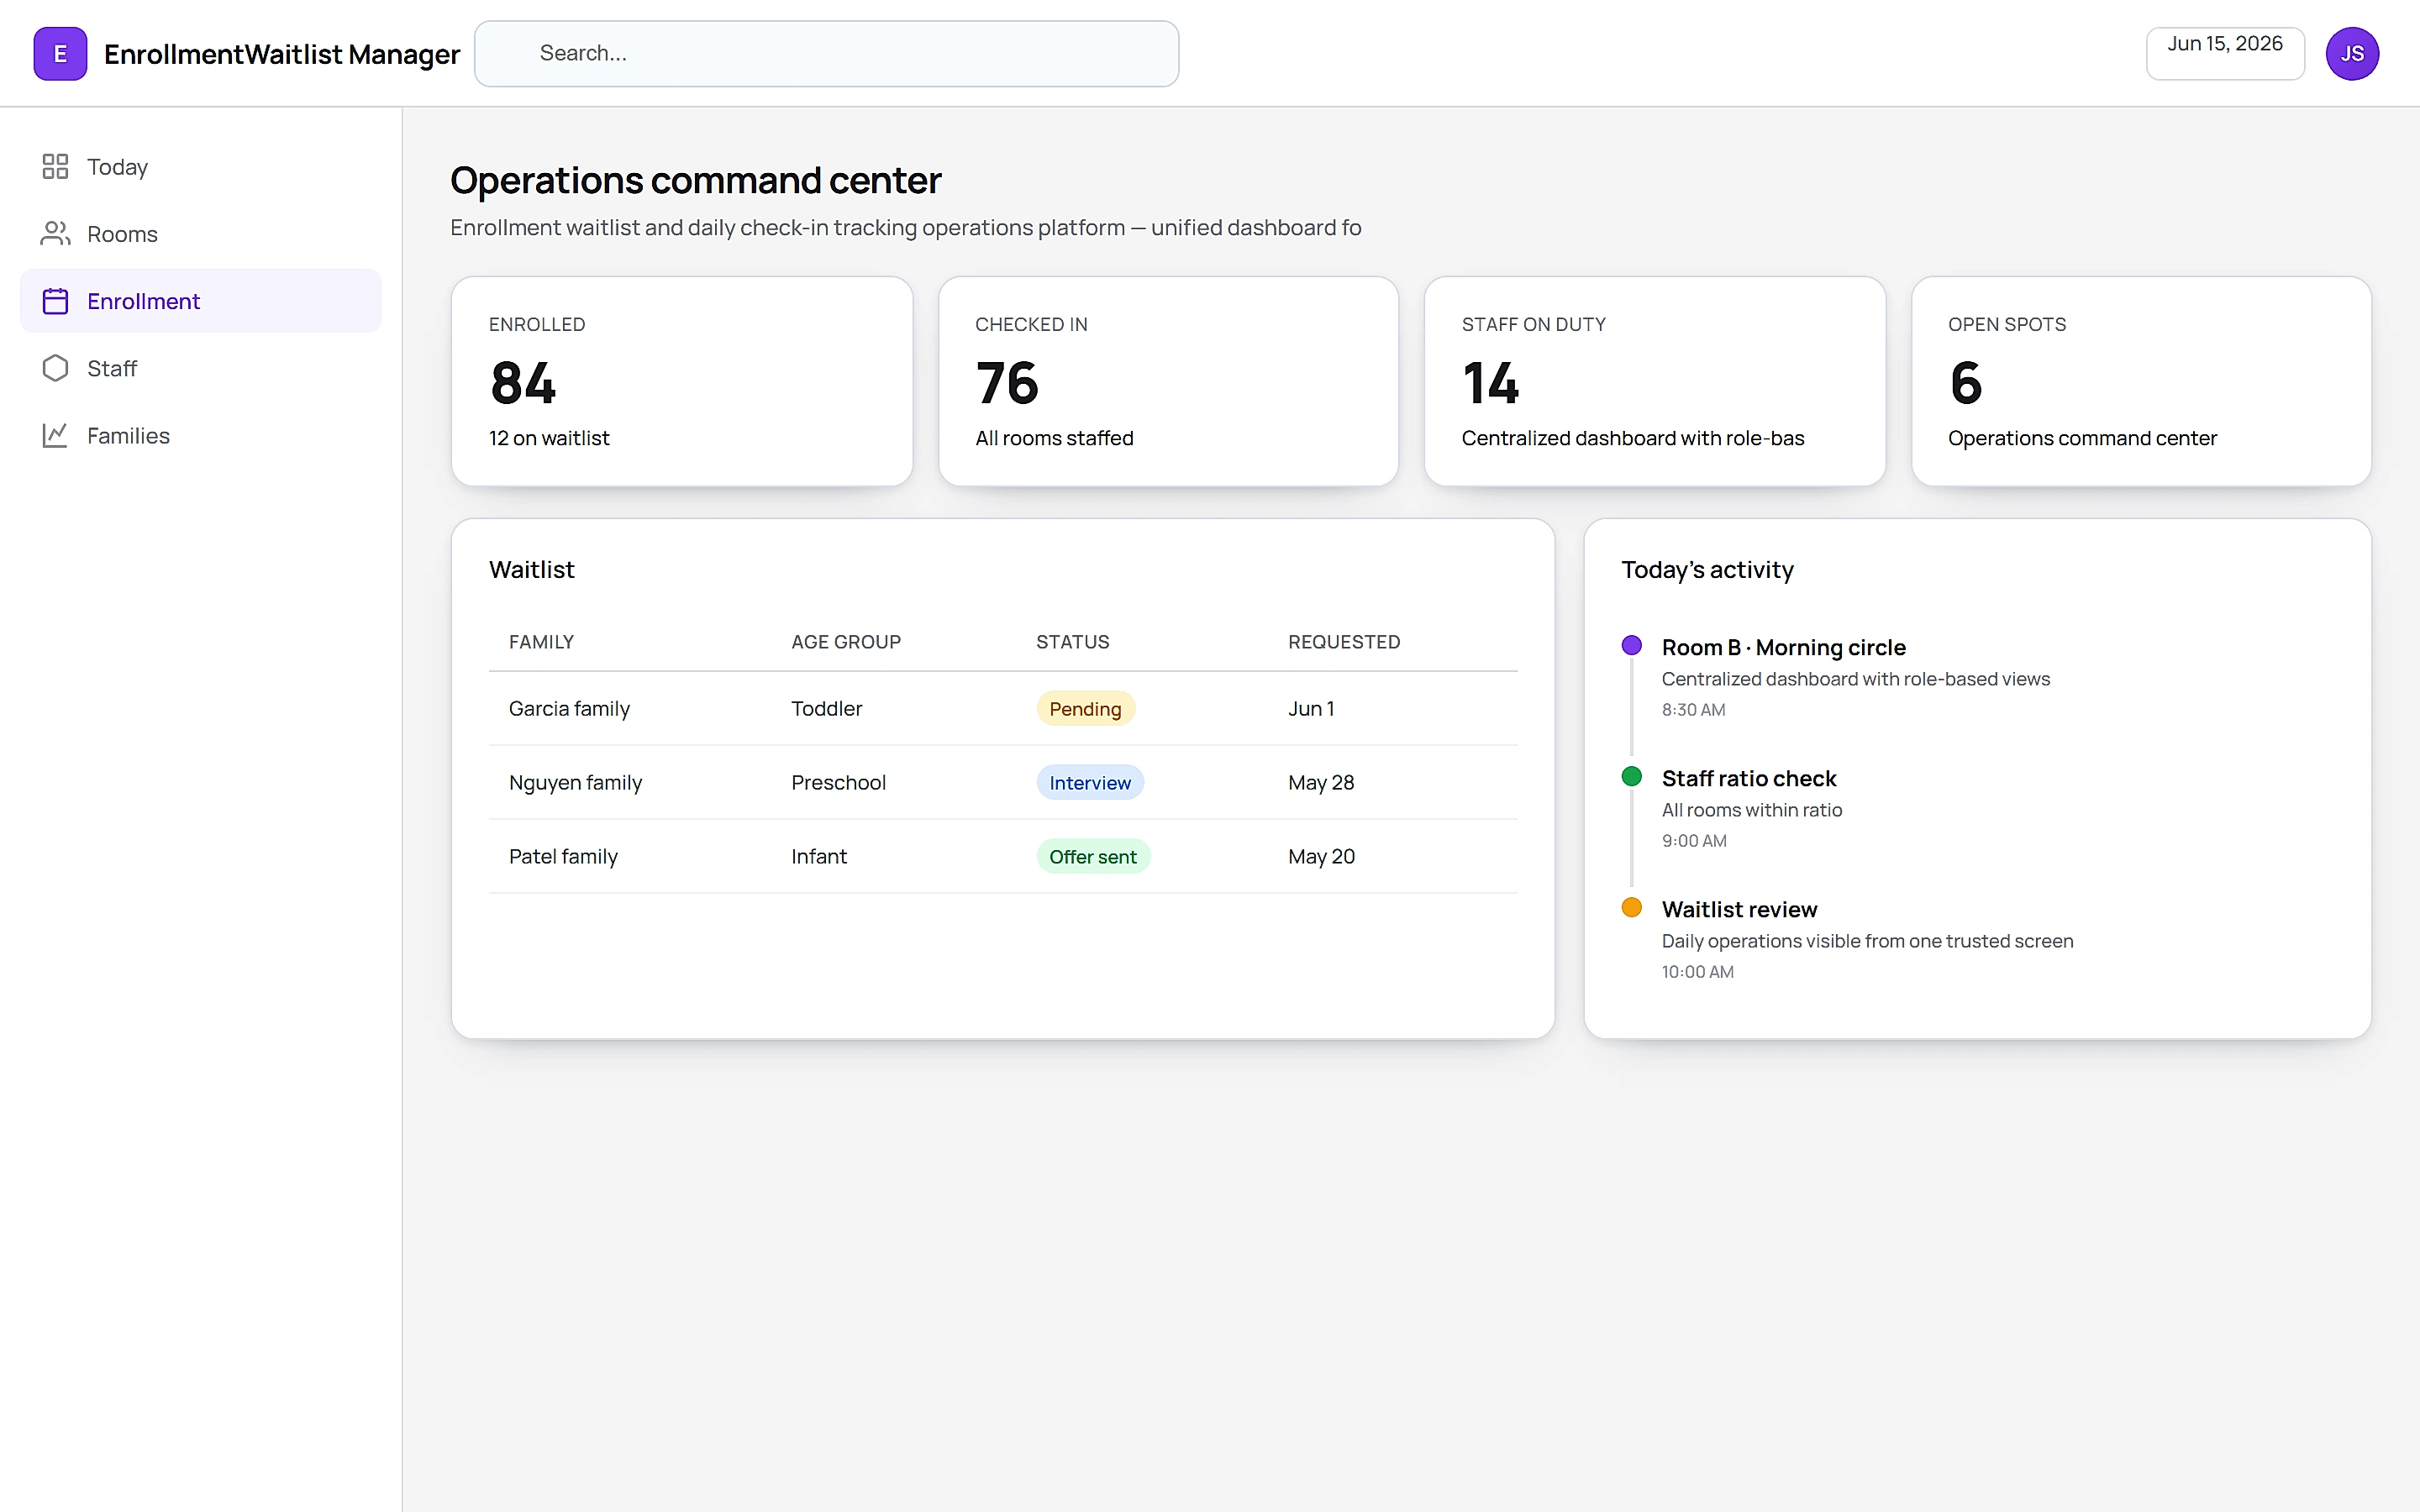2420x1512 pixels.
Task: Navigate to Families
Action: tap(201, 435)
